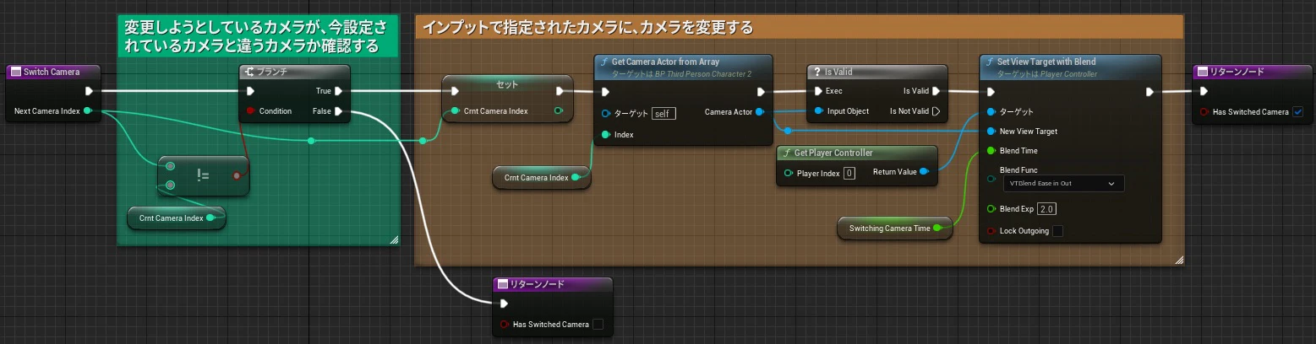Screen dimensions: 1316x344
Task: Select the Switch Camera entry node title
Action: pos(52,72)
